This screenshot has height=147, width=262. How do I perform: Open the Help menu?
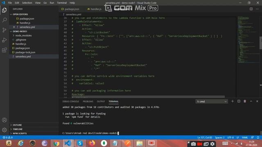(x=72, y=3)
